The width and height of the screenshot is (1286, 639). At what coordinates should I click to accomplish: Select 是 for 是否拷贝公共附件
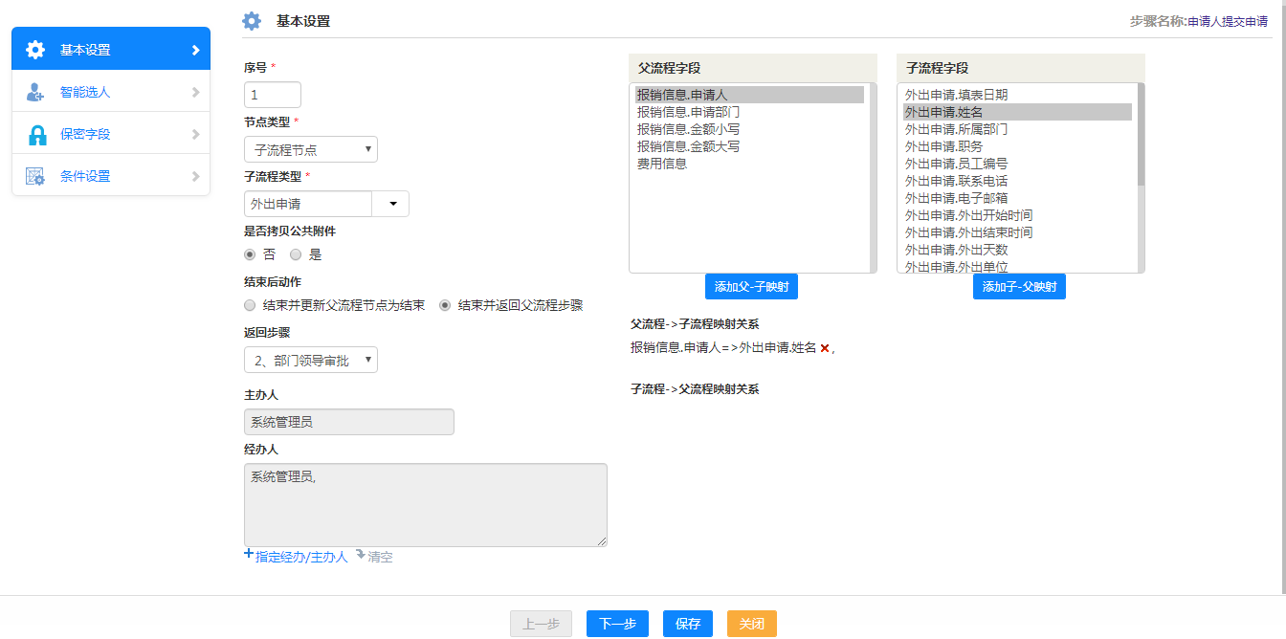tap(296, 255)
